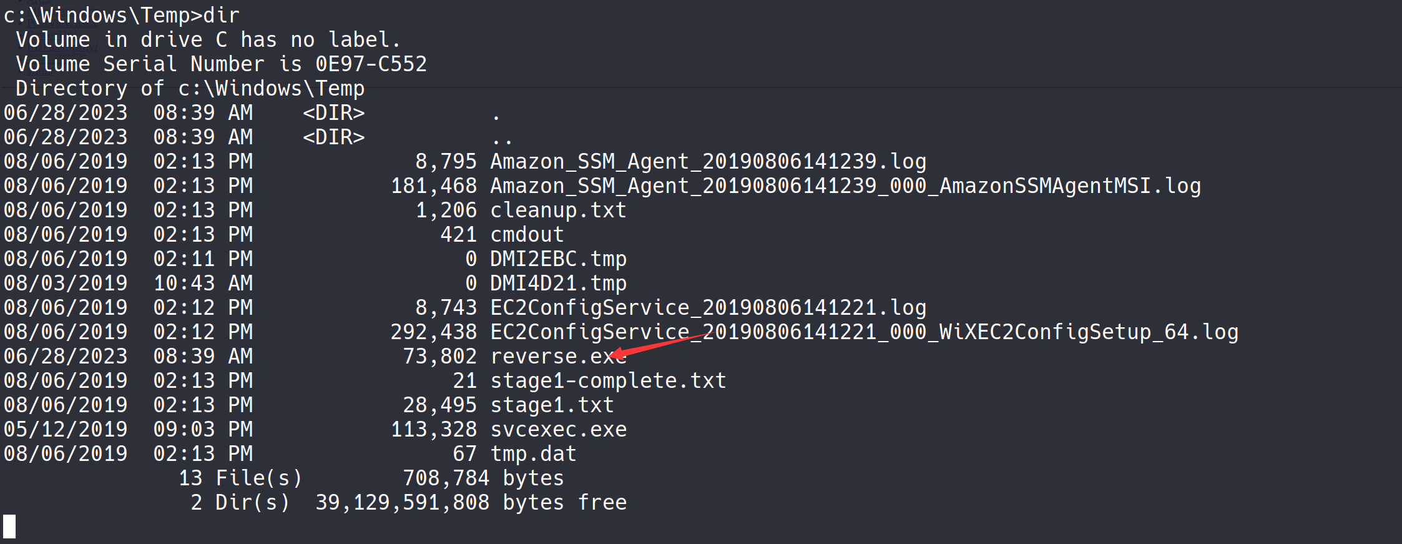The image size is (1402, 544).
Task: Click the stage1.txt filename
Action: click(x=552, y=405)
